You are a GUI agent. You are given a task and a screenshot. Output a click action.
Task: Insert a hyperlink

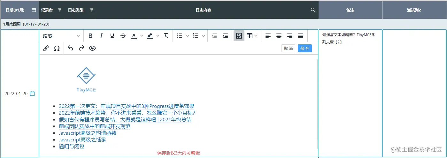coord(46,48)
